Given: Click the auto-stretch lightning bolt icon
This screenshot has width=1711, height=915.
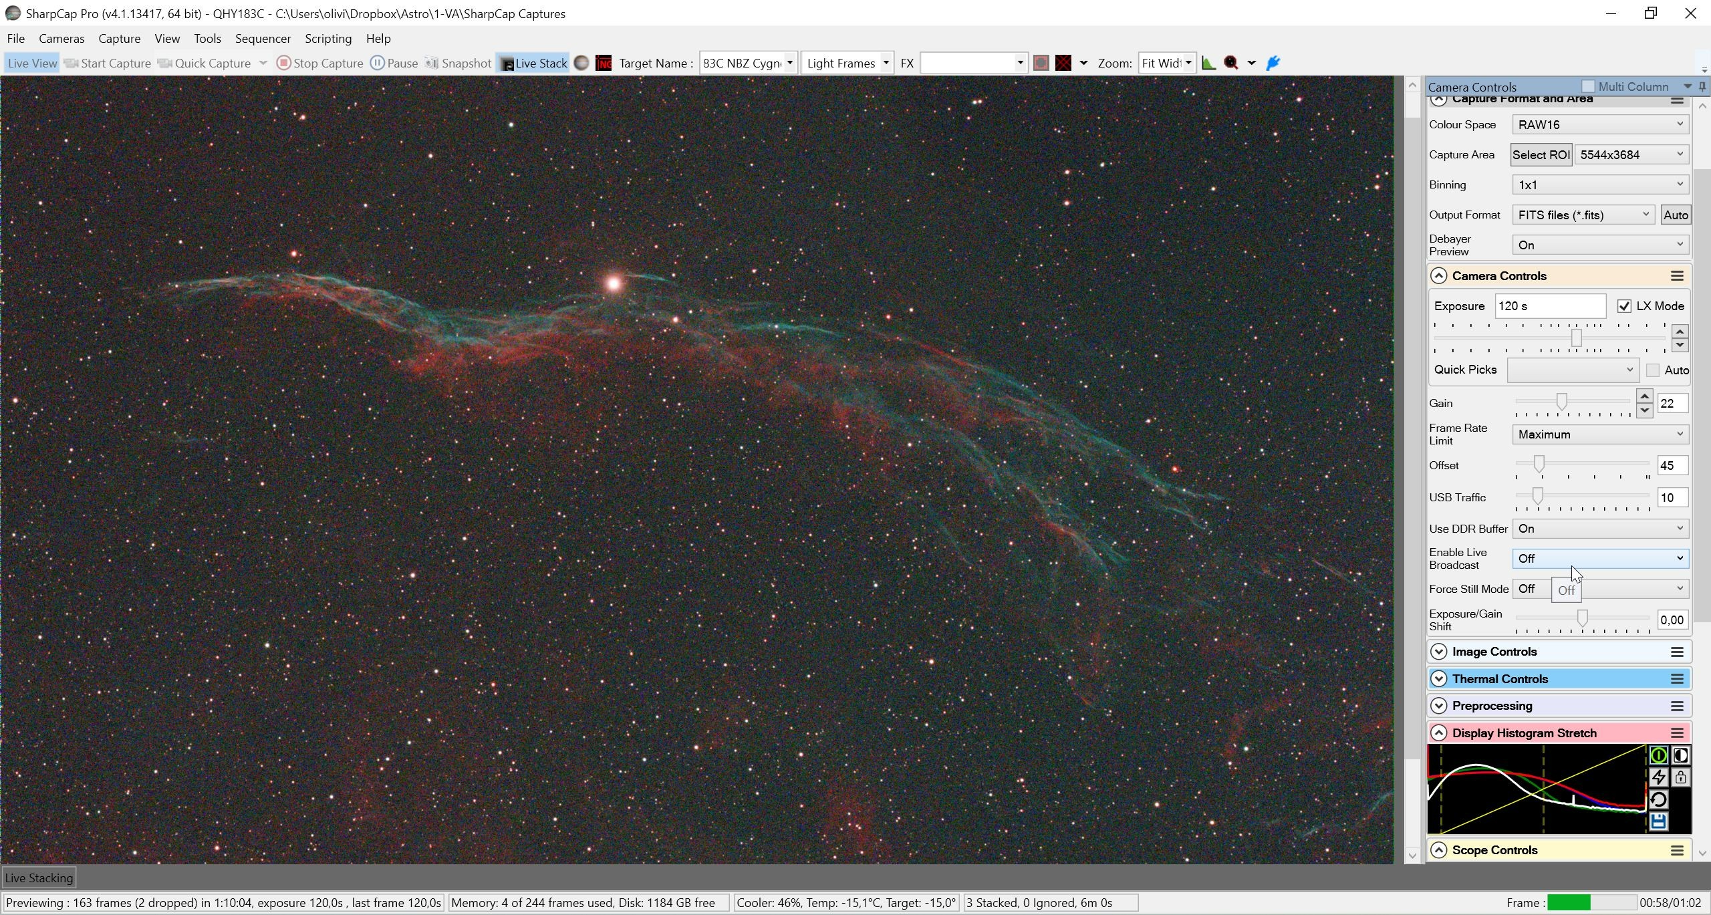Looking at the screenshot, I should click(1658, 777).
